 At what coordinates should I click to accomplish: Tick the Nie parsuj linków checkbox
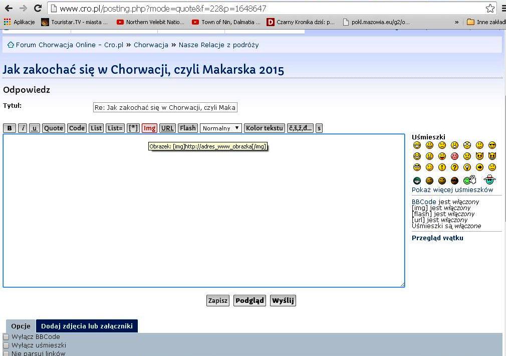pyautogui.click(x=7, y=353)
